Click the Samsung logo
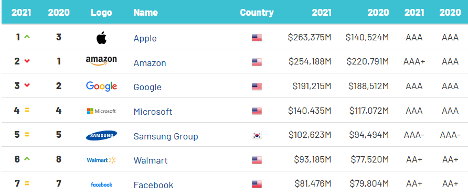The image size is (468, 195). 101,136
